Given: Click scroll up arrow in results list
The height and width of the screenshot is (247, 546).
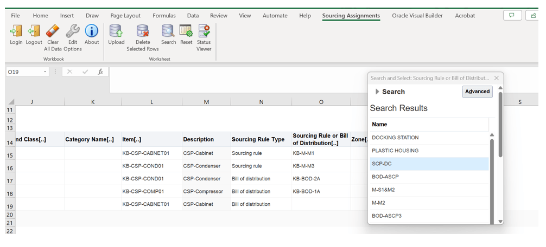Looking at the screenshot, I should pyautogui.click(x=492, y=135).
